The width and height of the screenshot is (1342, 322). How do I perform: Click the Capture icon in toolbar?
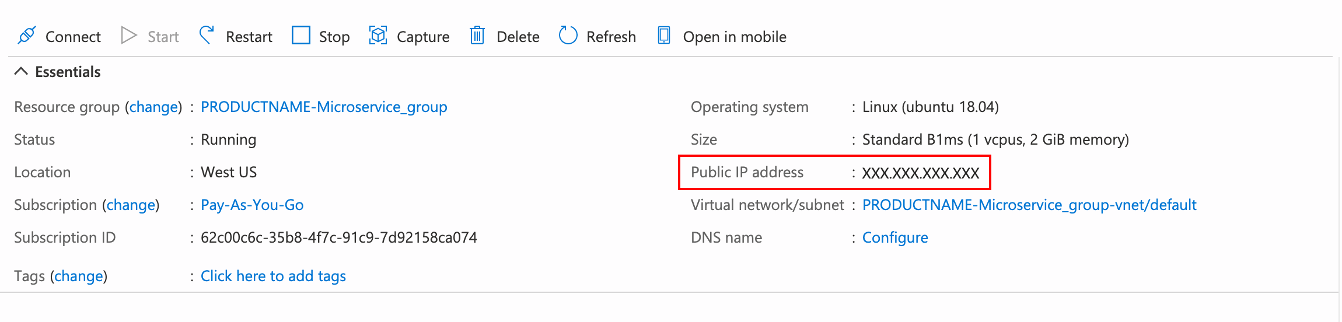pyautogui.click(x=378, y=36)
